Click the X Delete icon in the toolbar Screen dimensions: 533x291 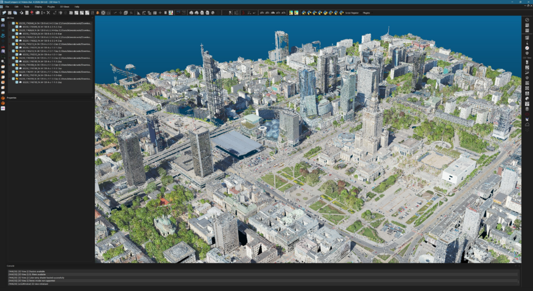[x=48, y=12]
